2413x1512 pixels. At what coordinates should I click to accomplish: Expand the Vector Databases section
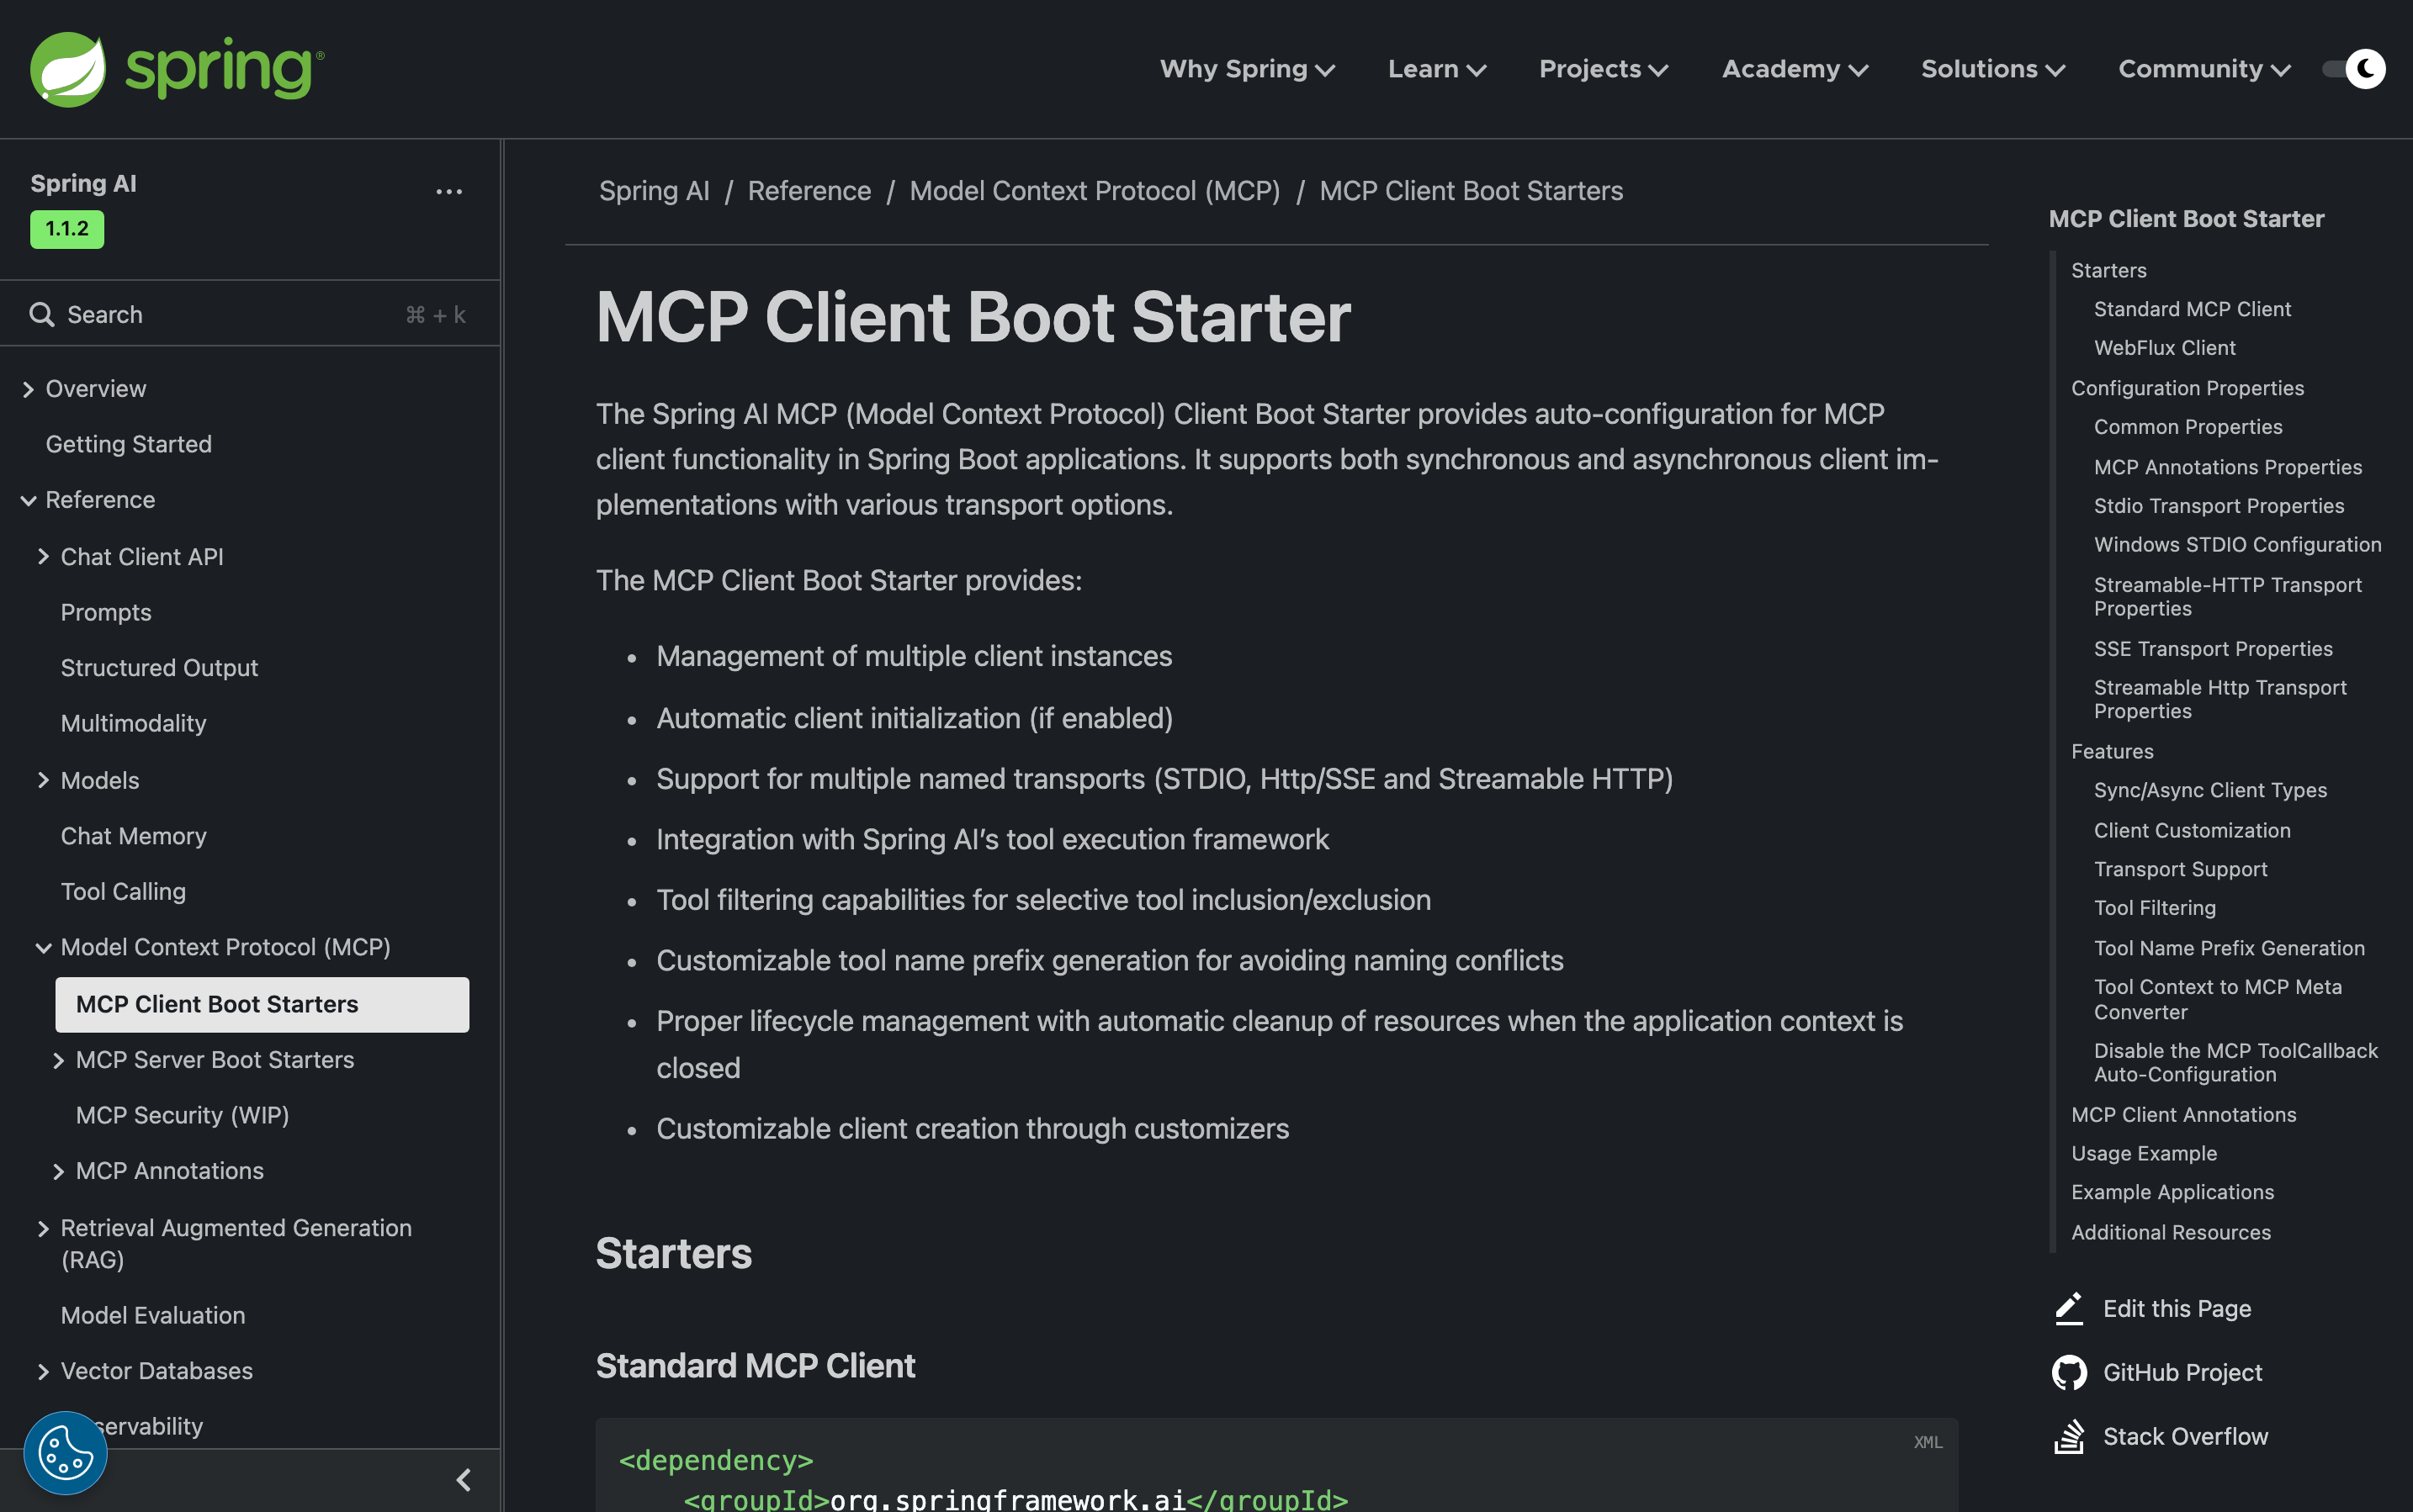point(43,1371)
